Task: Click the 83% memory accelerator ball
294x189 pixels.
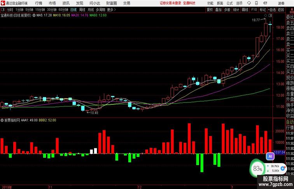Action: [x=257, y=168]
